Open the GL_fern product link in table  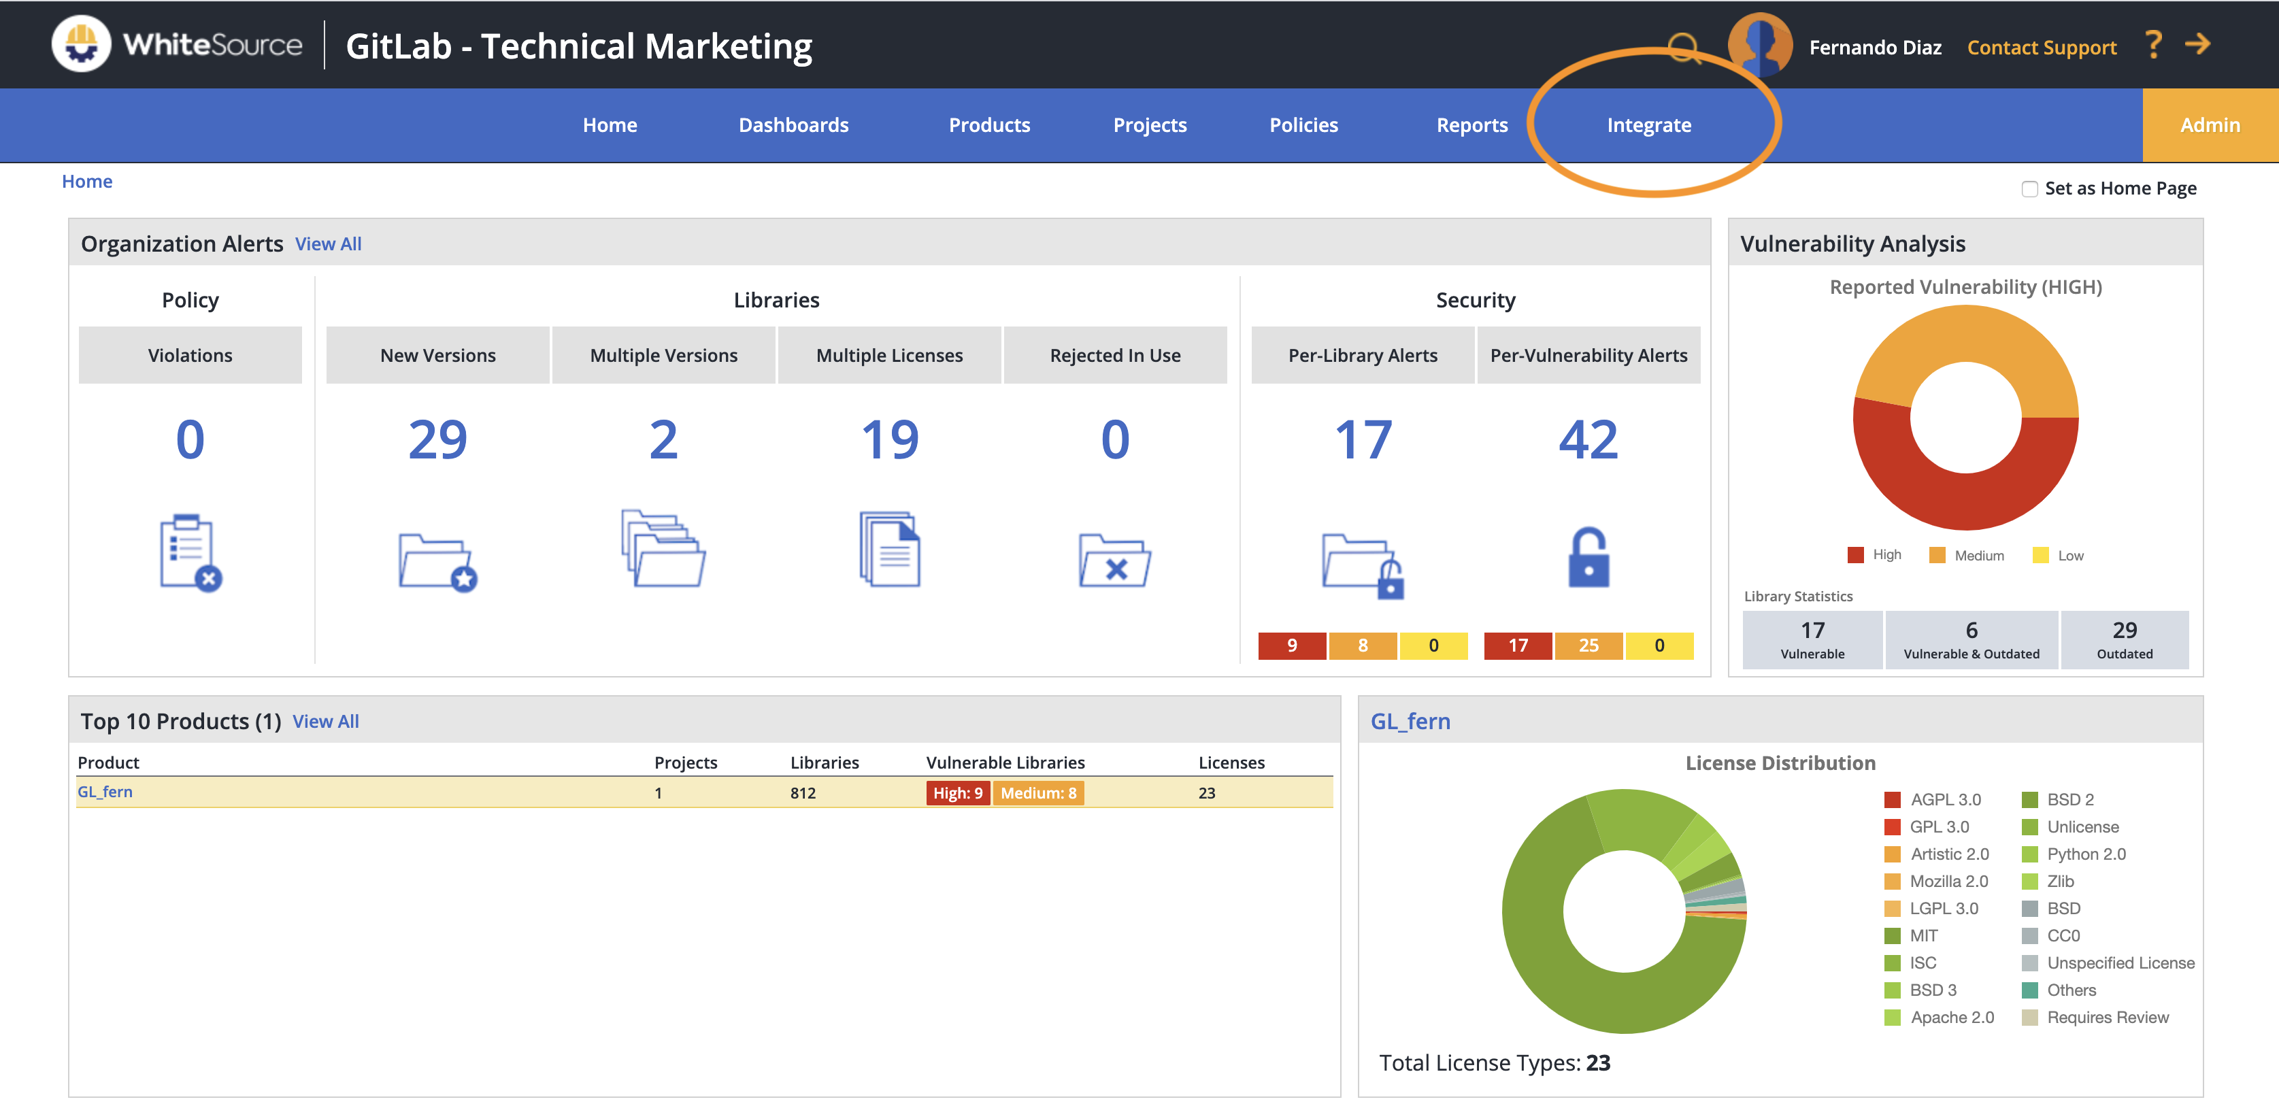pyautogui.click(x=105, y=792)
